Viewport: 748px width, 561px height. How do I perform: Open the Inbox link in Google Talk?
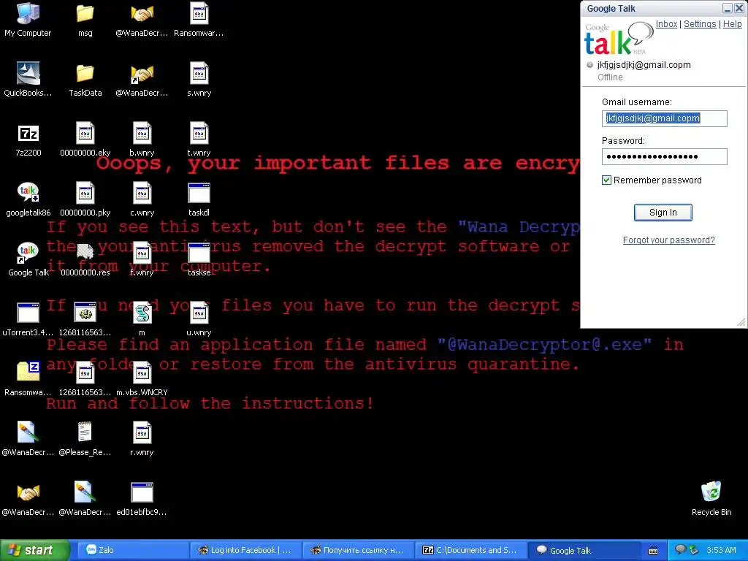(x=666, y=24)
